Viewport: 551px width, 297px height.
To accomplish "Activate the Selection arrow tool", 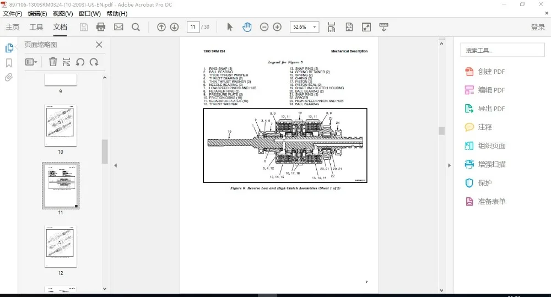I will tap(229, 27).
